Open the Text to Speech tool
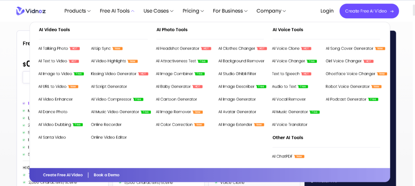Viewport: 415px width, 186px height. pyautogui.click(x=286, y=74)
